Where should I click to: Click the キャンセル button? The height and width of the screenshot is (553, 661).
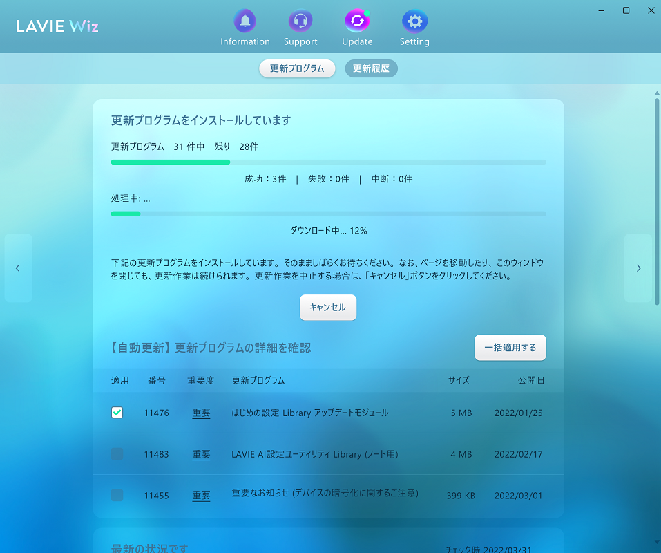(x=328, y=308)
